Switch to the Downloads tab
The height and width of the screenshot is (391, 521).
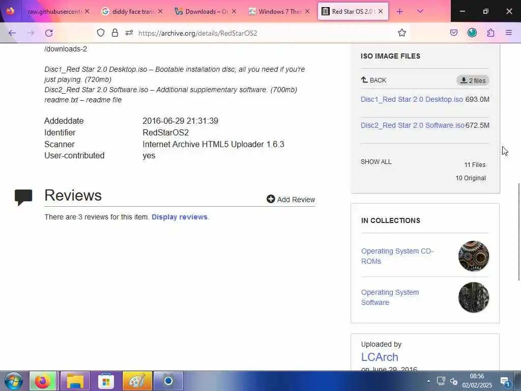(206, 12)
